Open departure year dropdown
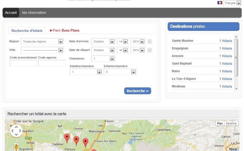The width and height of the screenshot is (244, 151). [x=138, y=50]
